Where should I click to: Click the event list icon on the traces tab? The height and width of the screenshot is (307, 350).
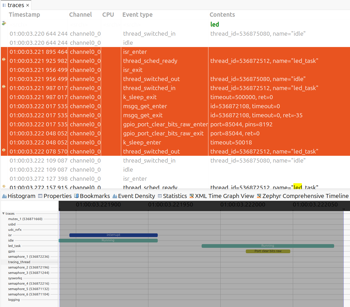(4, 5)
